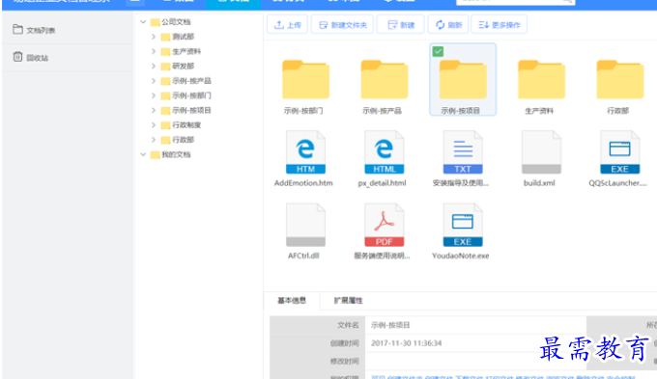Select the QQScLauncher EXE file icon
The image size is (657, 379).
[x=620, y=151]
